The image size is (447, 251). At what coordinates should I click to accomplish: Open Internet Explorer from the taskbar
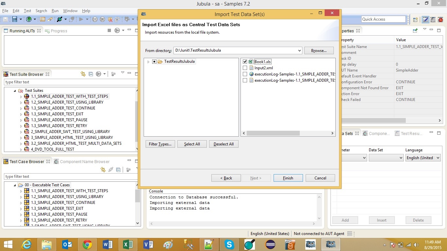[27, 244]
